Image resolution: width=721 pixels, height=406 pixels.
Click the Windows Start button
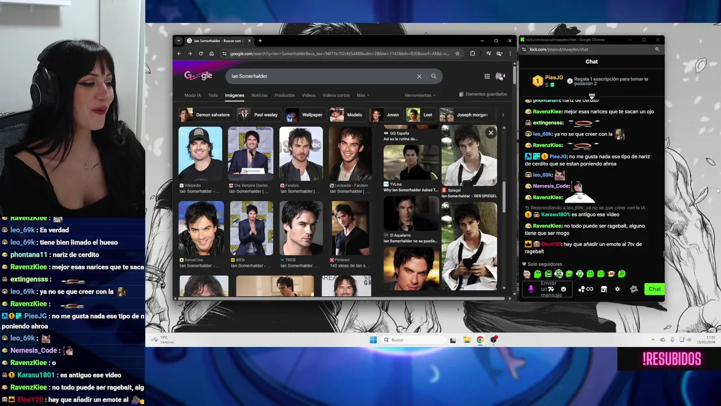point(373,340)
